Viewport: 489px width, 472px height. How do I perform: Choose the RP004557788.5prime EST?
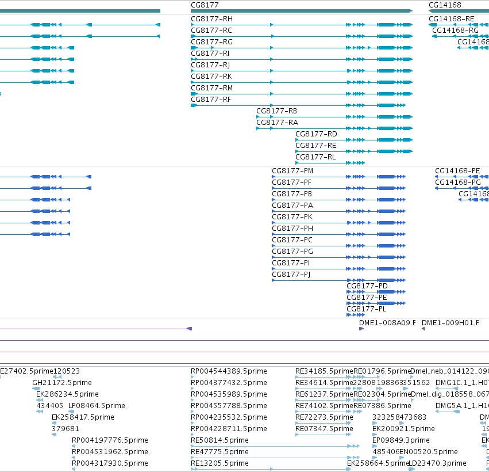coord(229,406)
